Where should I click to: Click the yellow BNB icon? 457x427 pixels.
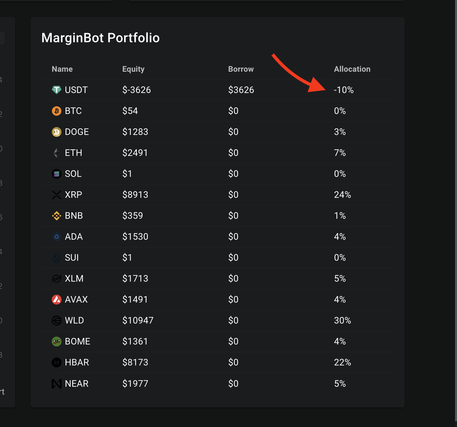pos(57,215)
